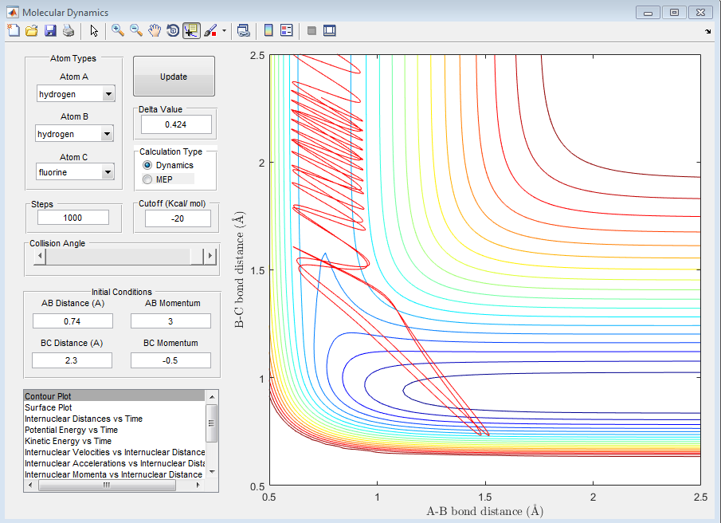Open file using folder icon

pyautogui.click(x=31, y=30)
